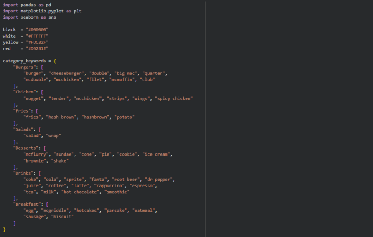373x237 pixels.
Task: Click the "Chicken" dictionary key
Action: (24, 92)
